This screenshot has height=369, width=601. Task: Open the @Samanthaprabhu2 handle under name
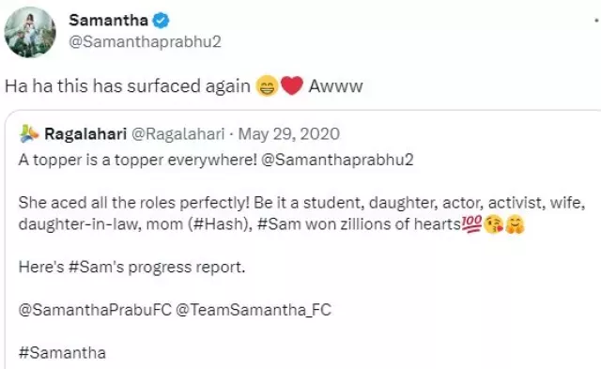(145, 41)
